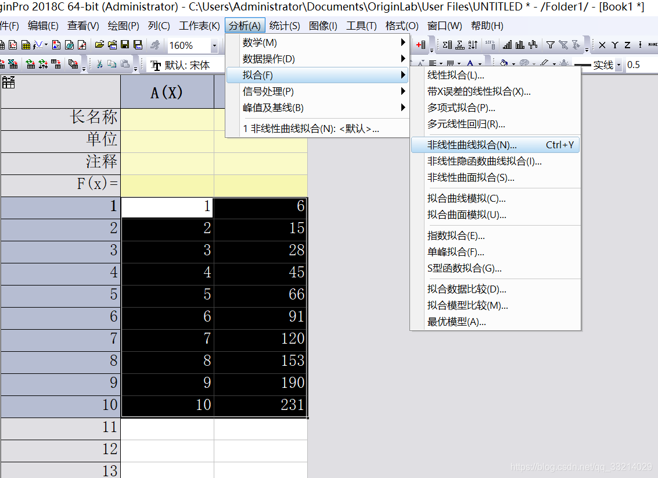This screenshot has height=478, width=658.
Task: Click the New Graph toolbar icon
Action: 13,45
